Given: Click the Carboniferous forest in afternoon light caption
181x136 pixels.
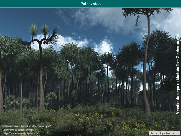Looking at the screenshot, I should click(27, 126).
